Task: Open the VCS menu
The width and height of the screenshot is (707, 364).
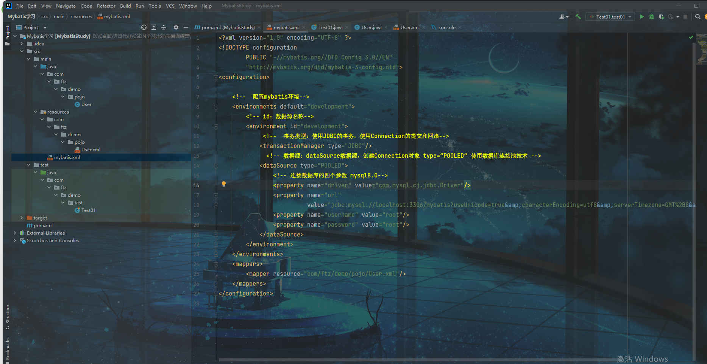Action: 170,6
